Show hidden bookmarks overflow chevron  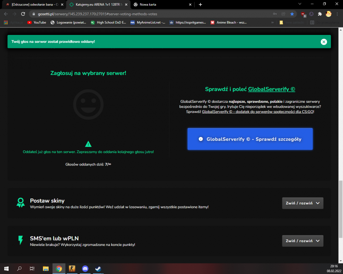272,23
